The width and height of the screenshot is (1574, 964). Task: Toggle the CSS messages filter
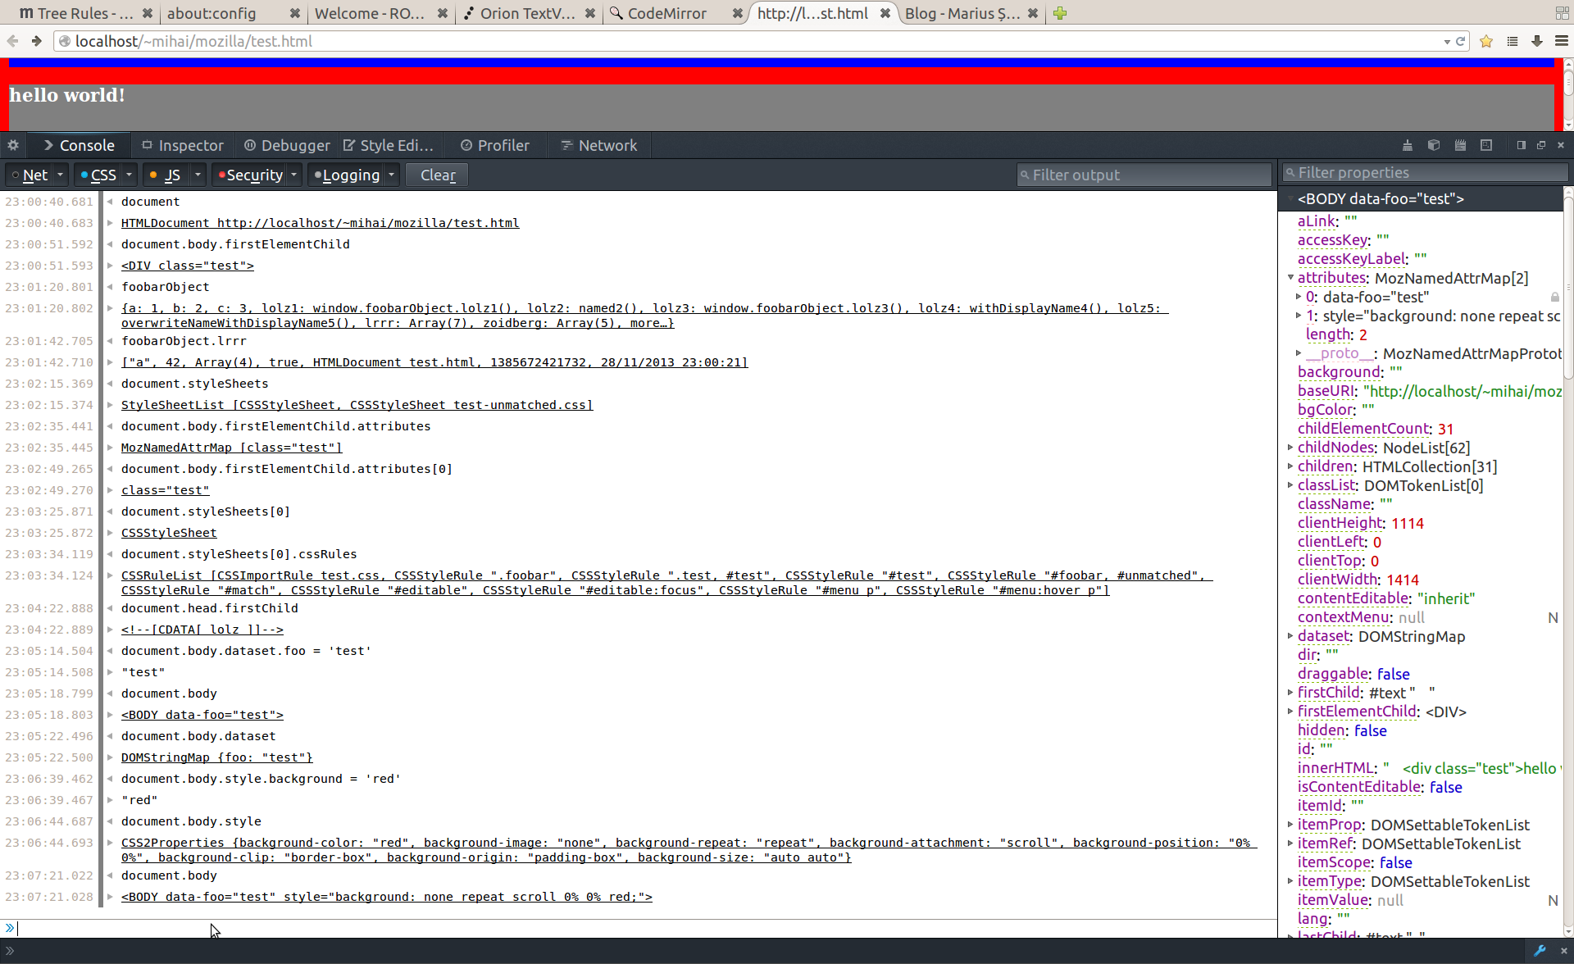click(x=98, y=175)
